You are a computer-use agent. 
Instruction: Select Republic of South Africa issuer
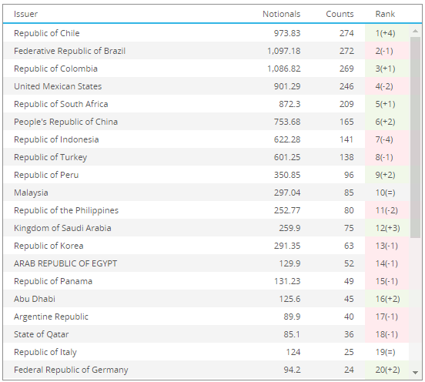pyautogui.click(x=61, y=104)
